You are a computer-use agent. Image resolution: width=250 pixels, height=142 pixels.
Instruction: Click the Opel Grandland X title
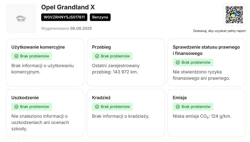click(68, 7)
